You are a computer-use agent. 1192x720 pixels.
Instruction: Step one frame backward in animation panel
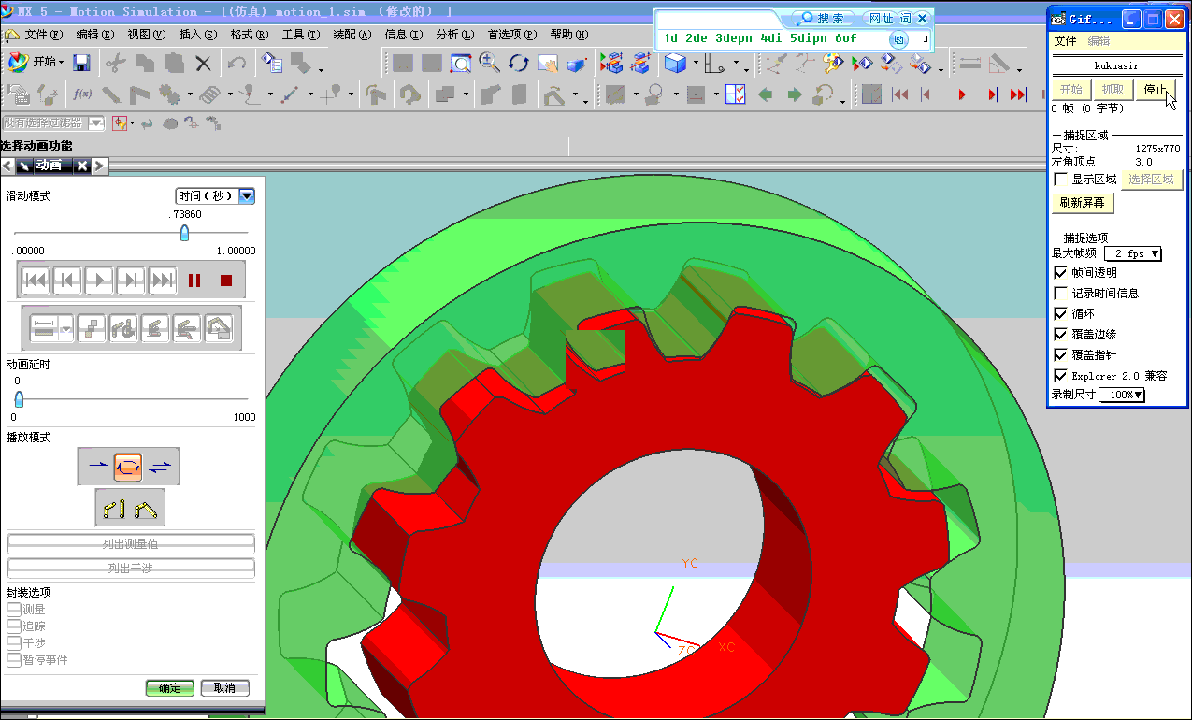[67, 280]
